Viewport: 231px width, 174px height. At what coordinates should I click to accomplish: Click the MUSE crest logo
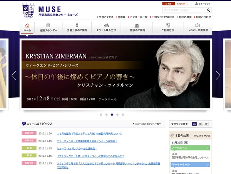[x=28, y=11]
